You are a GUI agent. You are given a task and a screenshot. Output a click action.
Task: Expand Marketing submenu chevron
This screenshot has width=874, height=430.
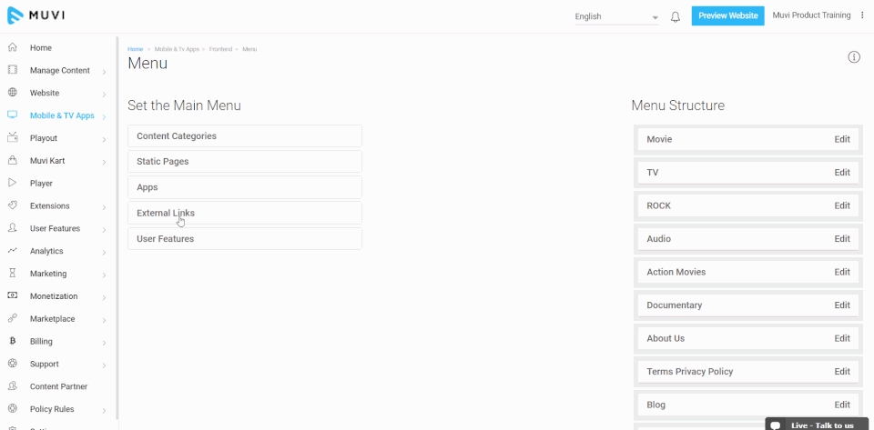(104, 275)
